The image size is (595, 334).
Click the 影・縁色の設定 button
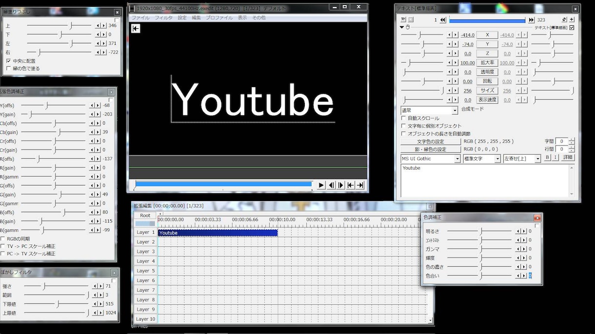pyautogui.click(x=430, y=149)
